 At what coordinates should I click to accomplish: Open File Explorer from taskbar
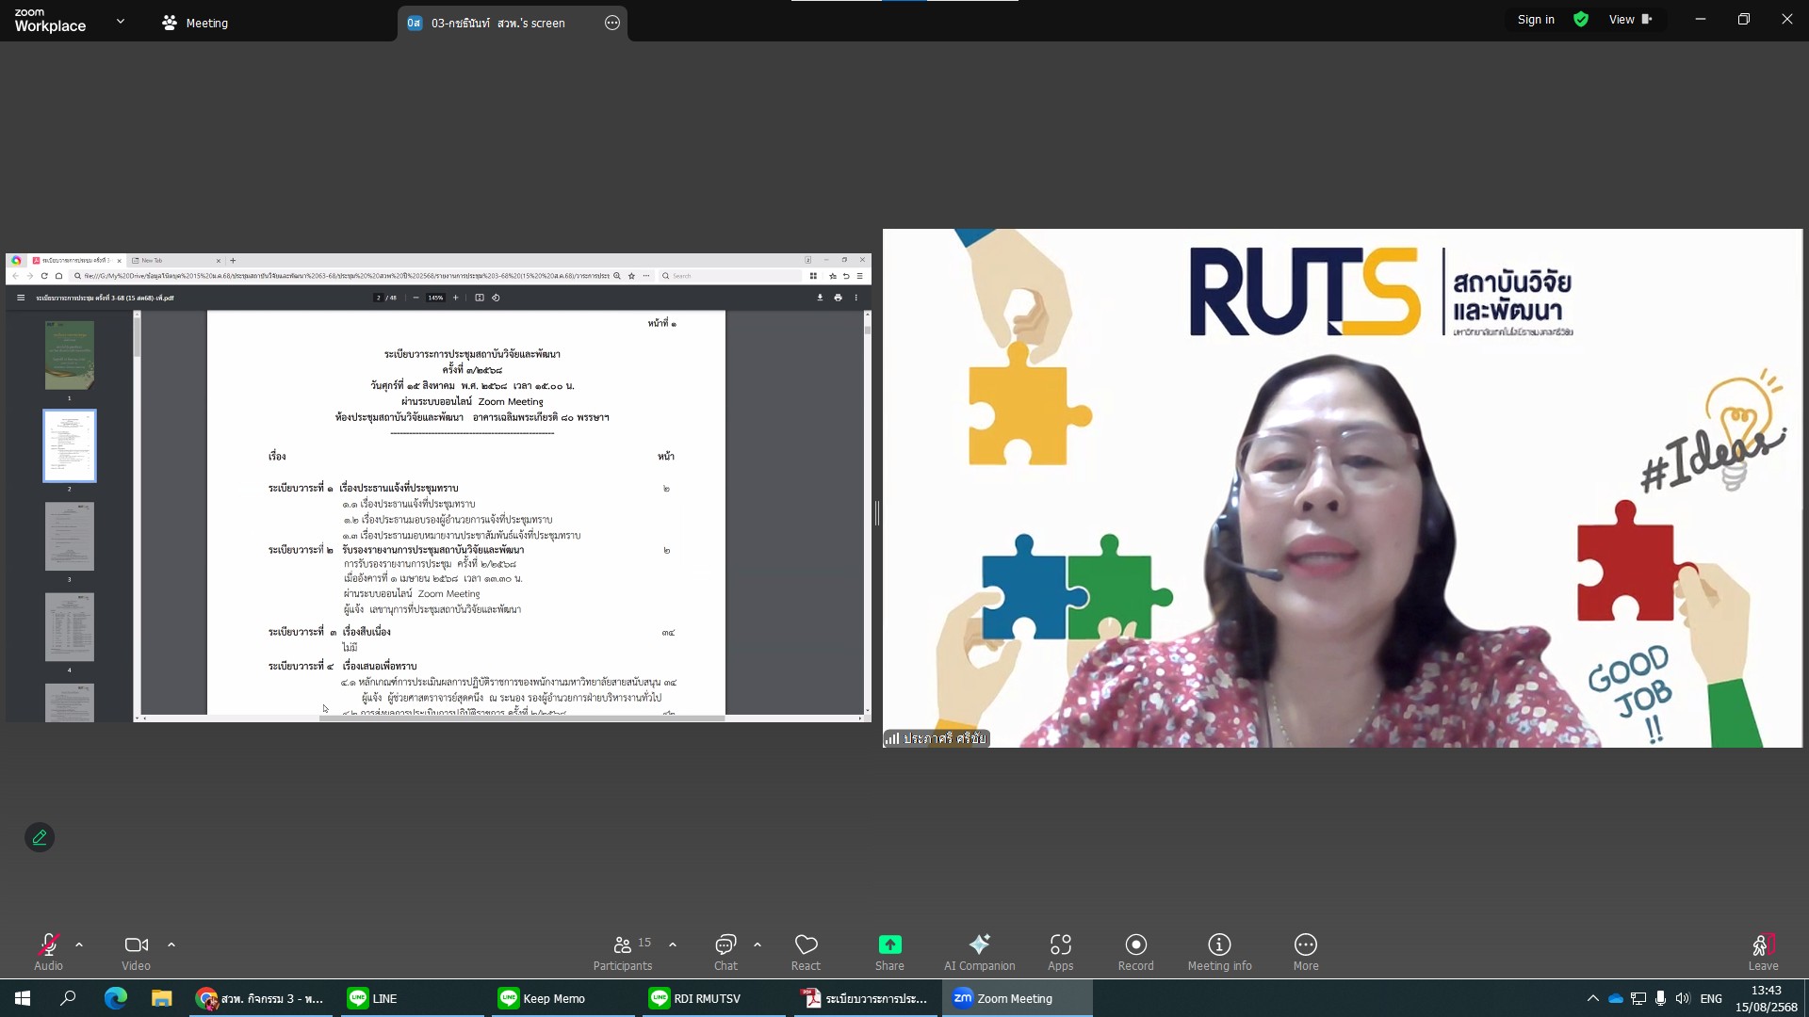[162, 998]
